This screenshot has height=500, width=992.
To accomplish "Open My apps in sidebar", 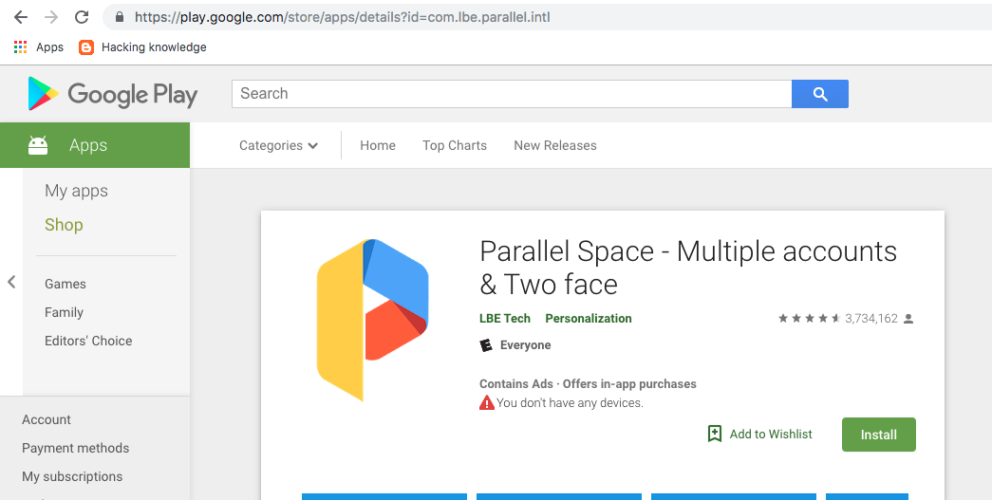I will [77, 191].
